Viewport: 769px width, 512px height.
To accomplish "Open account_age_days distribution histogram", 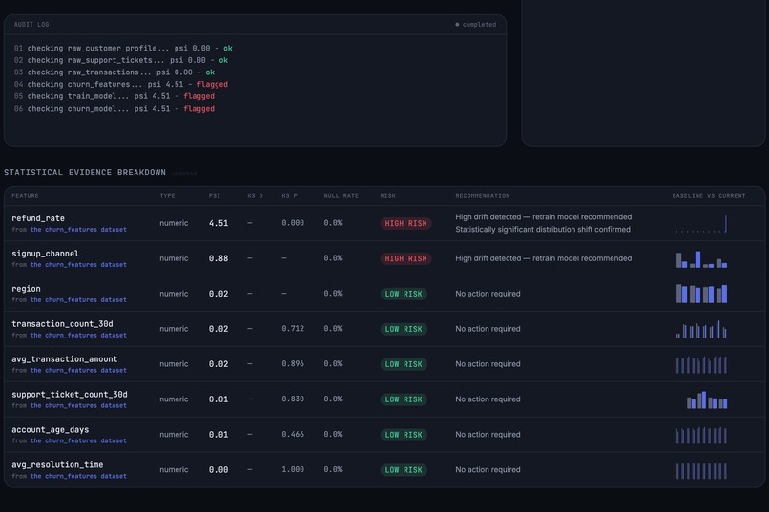I will click(x=701, y=435).
